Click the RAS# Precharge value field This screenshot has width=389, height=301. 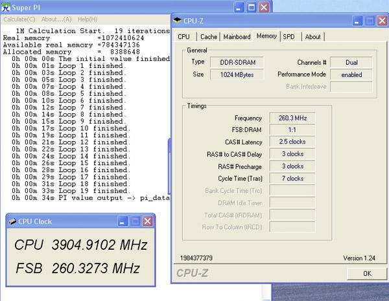pos(292,166)
